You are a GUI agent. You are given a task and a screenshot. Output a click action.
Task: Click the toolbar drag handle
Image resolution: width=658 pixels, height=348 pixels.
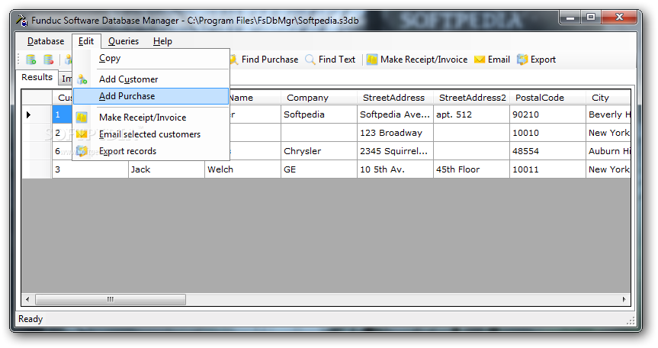19,60
